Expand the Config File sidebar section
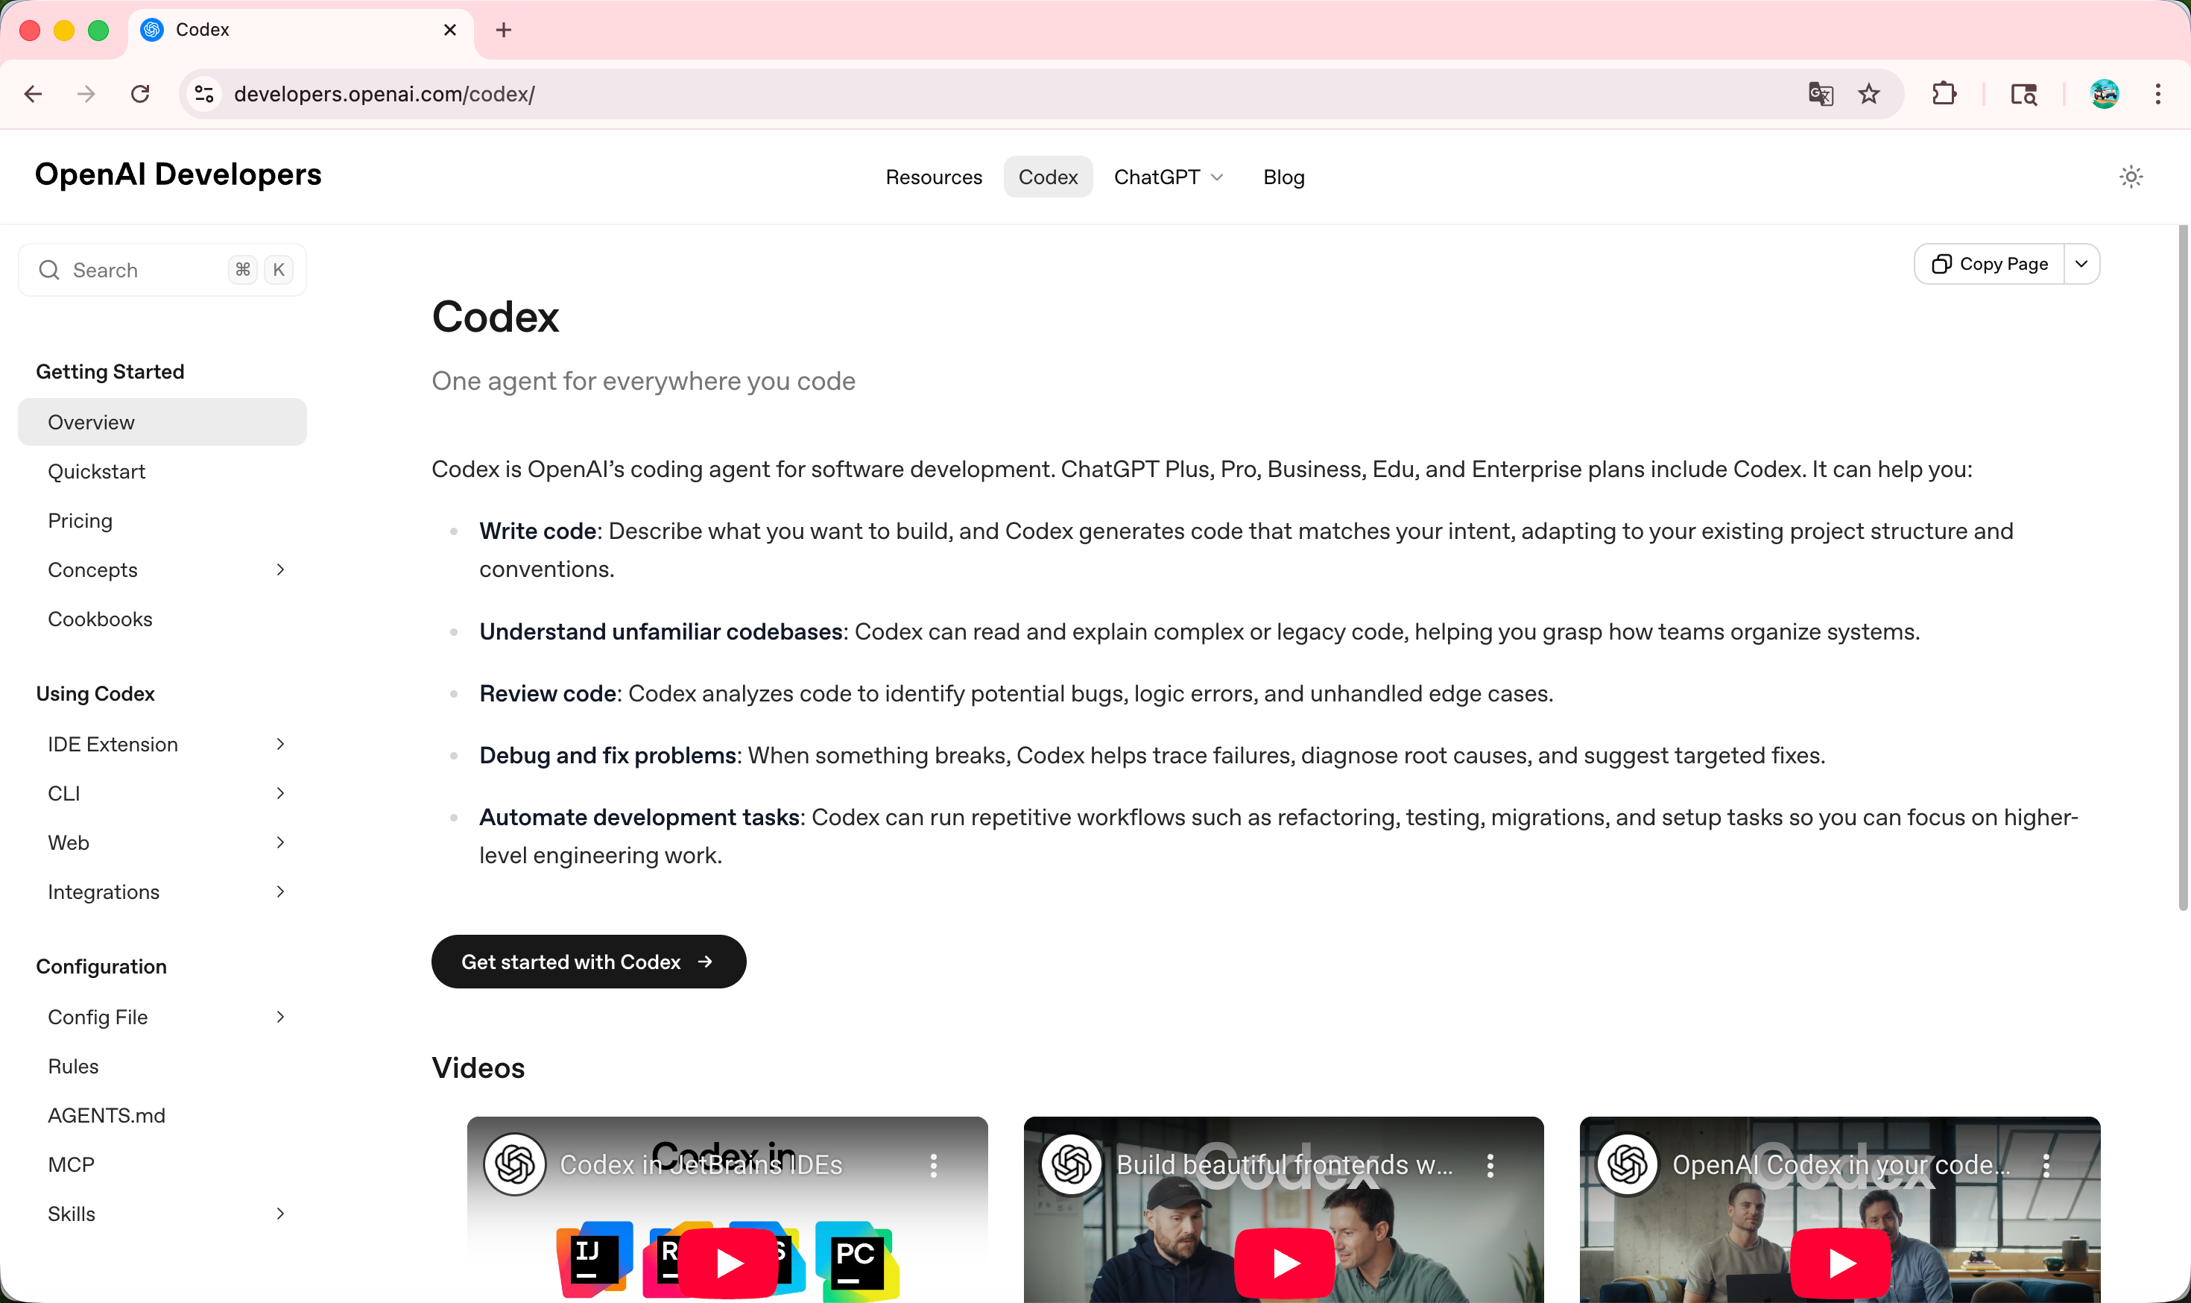Screen dimensions: 2191x1303 tap(280, 1017)
